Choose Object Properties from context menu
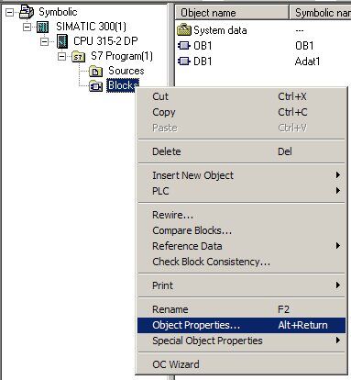351x380 pixels. 241,325
